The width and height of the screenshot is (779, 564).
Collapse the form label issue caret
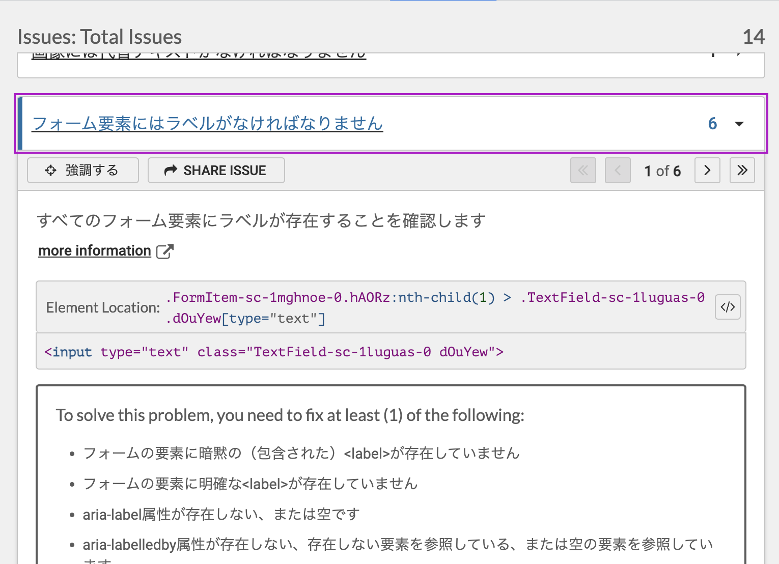pos(739,124)
